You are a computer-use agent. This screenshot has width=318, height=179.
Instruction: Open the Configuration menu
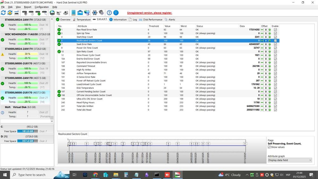(x=42, y=7)
